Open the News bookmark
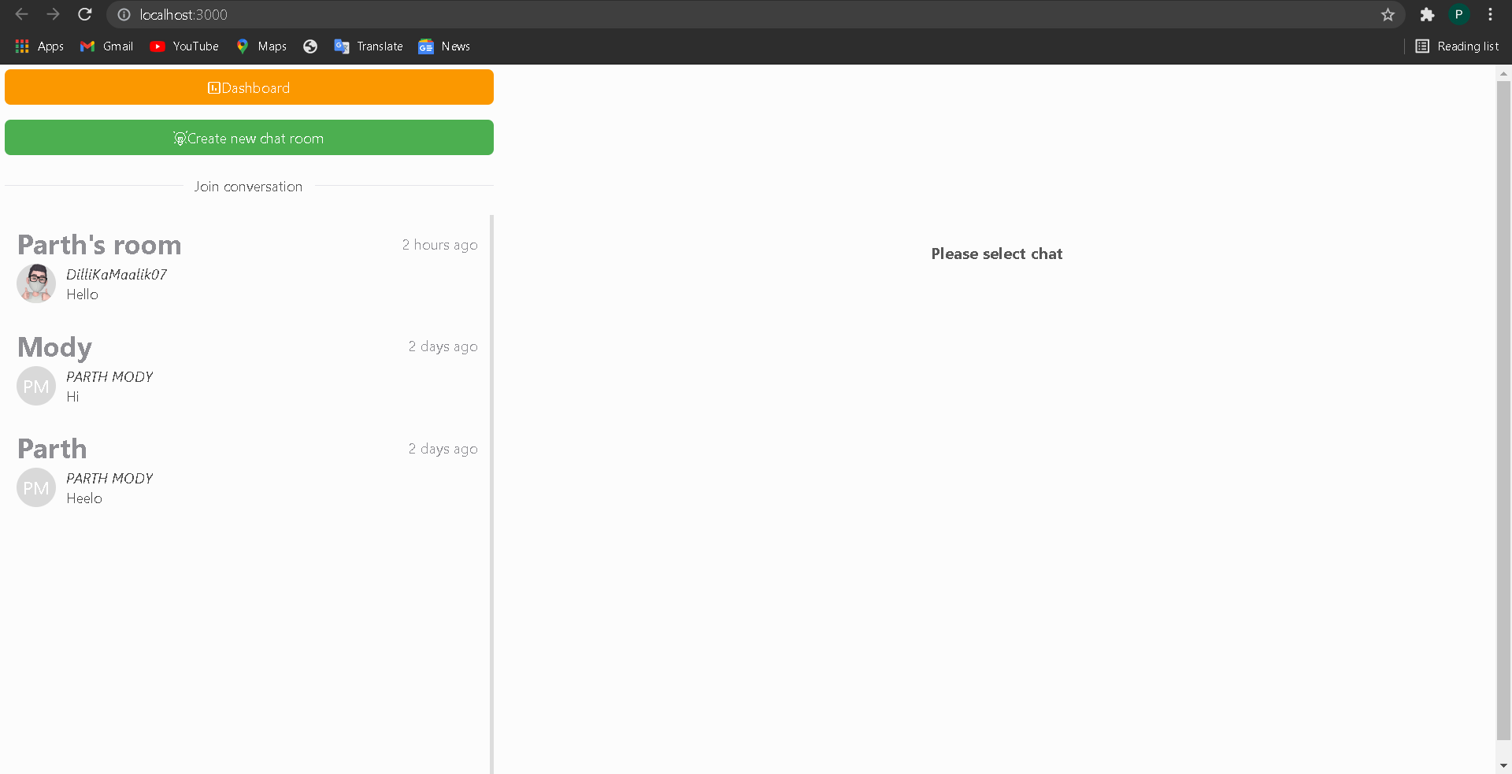The width and height of the screenshot is (1512, 774). point(444,46)
